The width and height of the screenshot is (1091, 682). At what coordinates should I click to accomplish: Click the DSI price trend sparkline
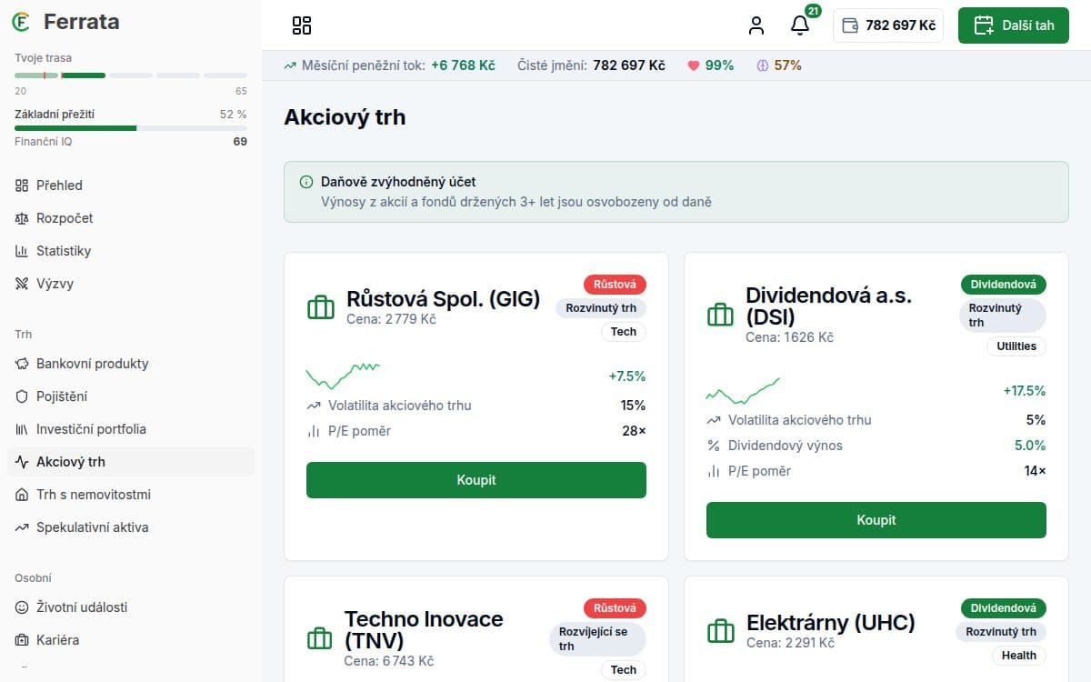tap(743, 391)
